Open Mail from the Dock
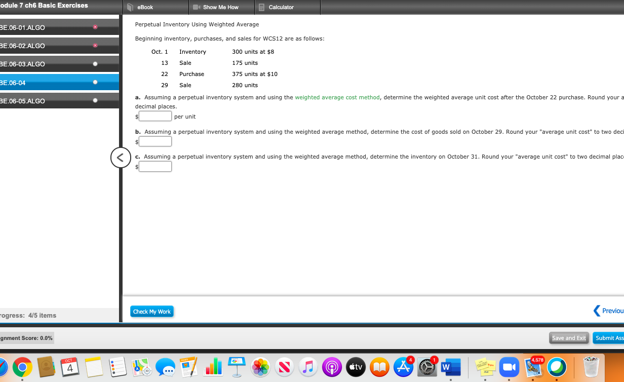Image resolution: width=624 pixels, height=382 pixels. (x=533, y=367)
